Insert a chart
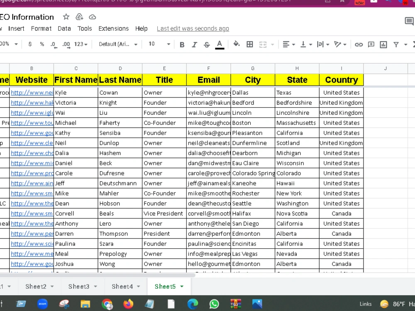Image resolution: width=415 pixels, height=311 pixels. coord(383,44)
